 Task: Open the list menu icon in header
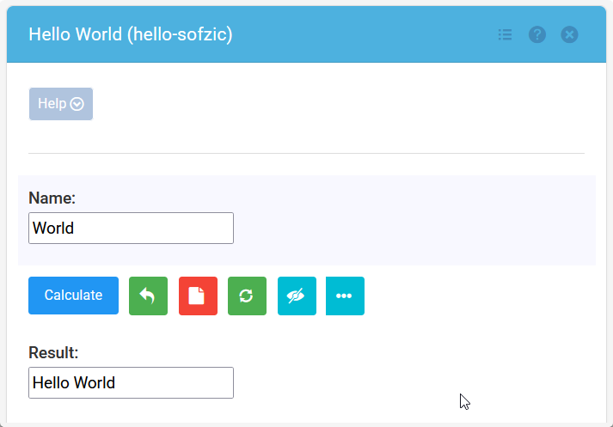point(505,34)
